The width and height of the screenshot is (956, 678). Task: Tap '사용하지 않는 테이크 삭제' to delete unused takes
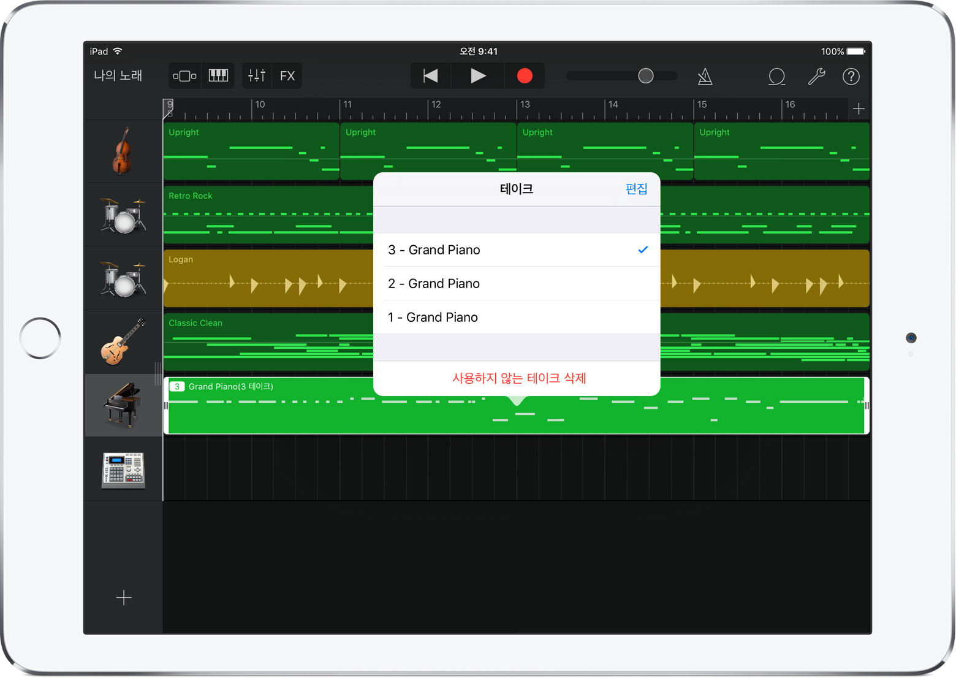[x=518, y=378]
